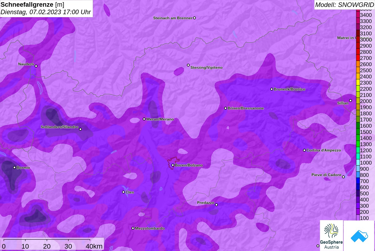Click the purple 200 legend swatch
Viewport: 375px width, 251px height.
point(358,212)
